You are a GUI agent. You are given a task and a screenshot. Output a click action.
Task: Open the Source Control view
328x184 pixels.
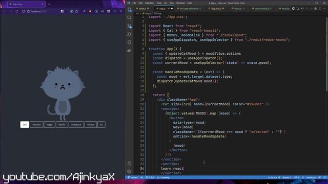point(129,26)
